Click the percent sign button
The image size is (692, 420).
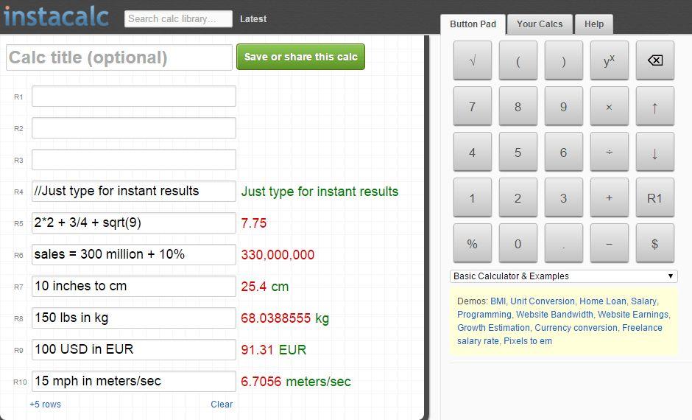pyautogui.click(x=472, y=244)
